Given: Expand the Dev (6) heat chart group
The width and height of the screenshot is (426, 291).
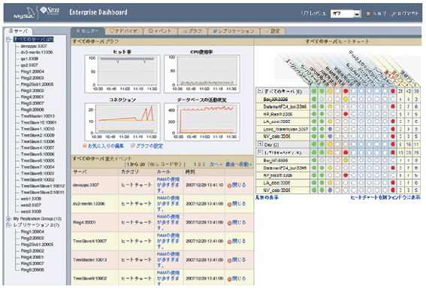Looking at the screenshot, I should tap(260, 144).
